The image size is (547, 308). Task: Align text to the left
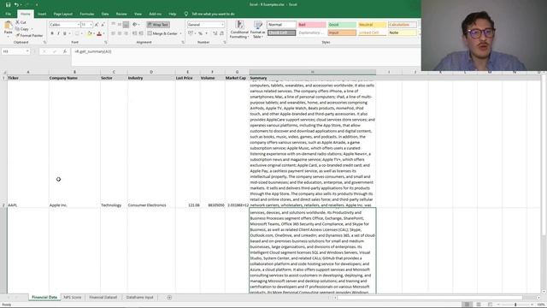pyautogui.click(x=114, y=33)
